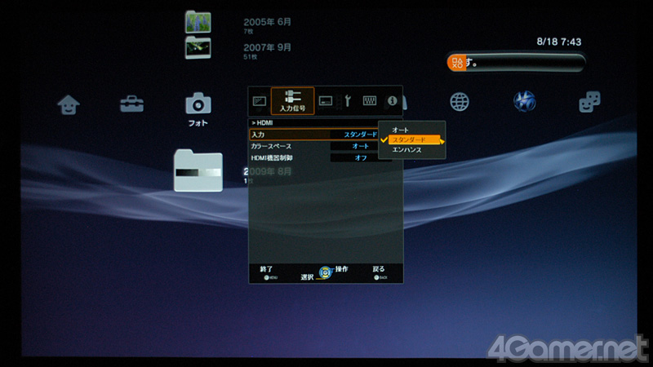Click the 操作 label in the footer
Image resolution: width=653 pixels, height=367 pixels.
341,269
